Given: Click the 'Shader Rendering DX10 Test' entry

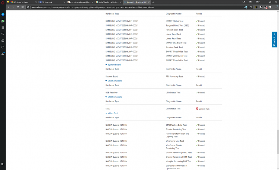Looking at the screenshot, I should pyautogui.click(x=179, y=153).
